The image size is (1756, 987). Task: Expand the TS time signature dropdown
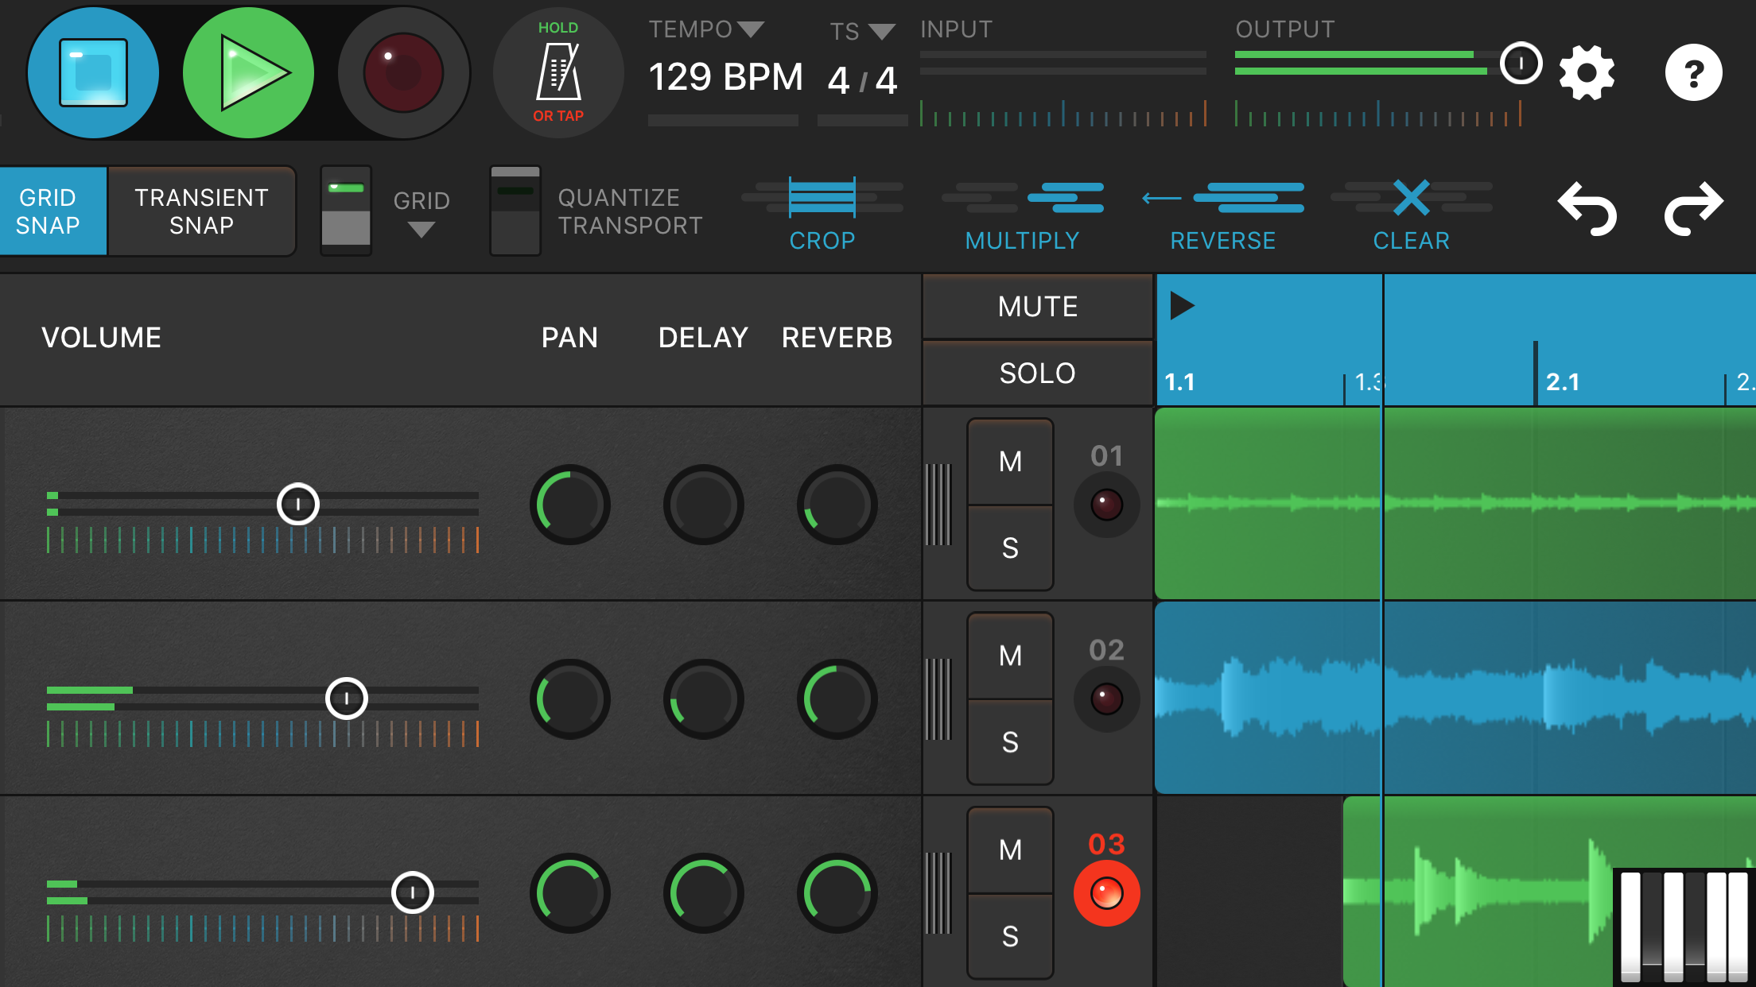point(881,32)
